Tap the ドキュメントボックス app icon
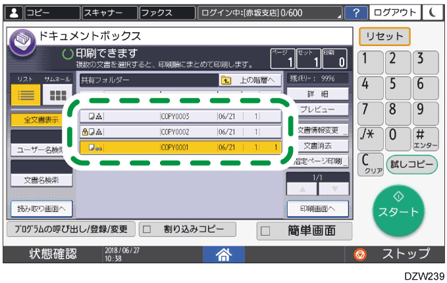 pos(22,43)
